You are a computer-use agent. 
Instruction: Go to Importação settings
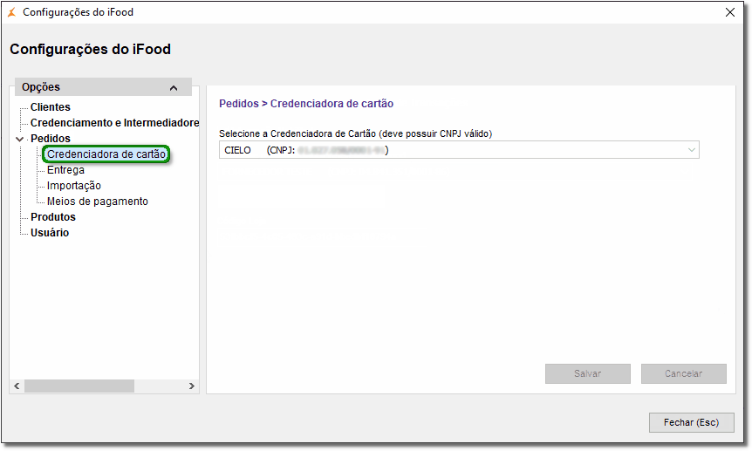(74, 186)
